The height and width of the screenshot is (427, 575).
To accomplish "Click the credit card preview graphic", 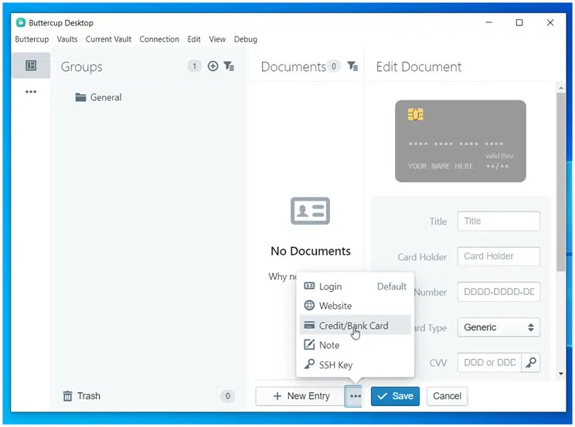I will (460, 141).
